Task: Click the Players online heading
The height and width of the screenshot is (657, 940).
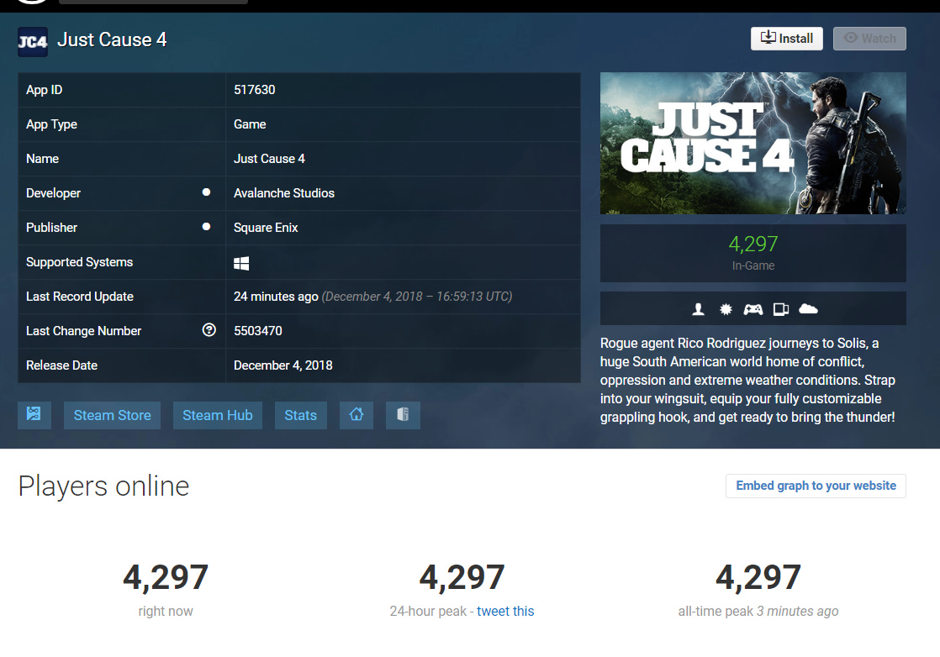Action: (x=103, y=486)
